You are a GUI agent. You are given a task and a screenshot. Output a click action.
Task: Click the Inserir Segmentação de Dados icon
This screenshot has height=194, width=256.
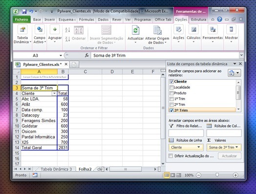click(x=107, y=30)
